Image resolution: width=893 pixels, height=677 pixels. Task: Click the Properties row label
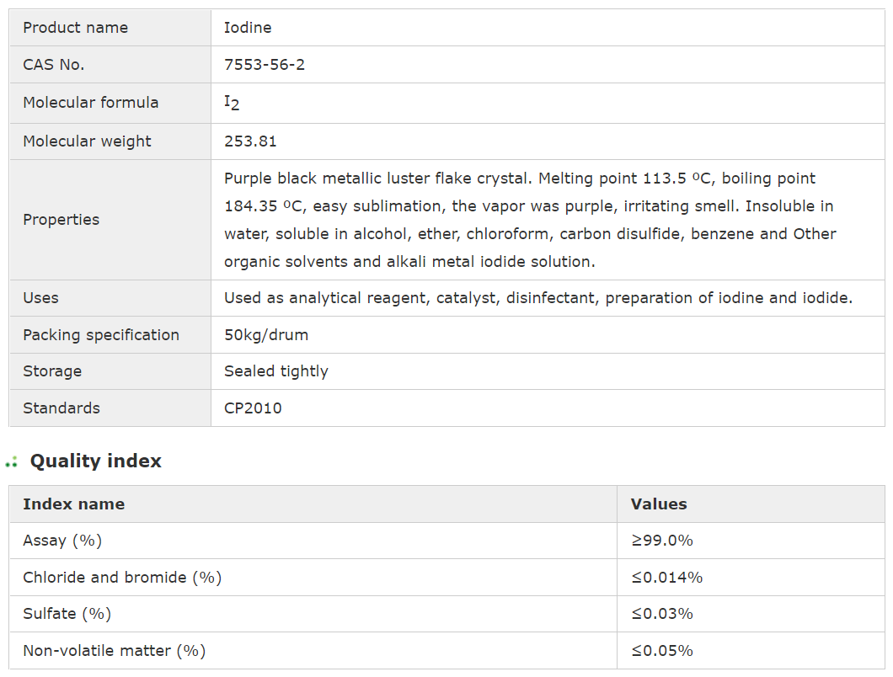tap(61, 220)
